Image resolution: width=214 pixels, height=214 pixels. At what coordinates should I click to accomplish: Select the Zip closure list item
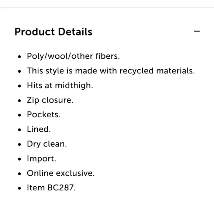50,100
